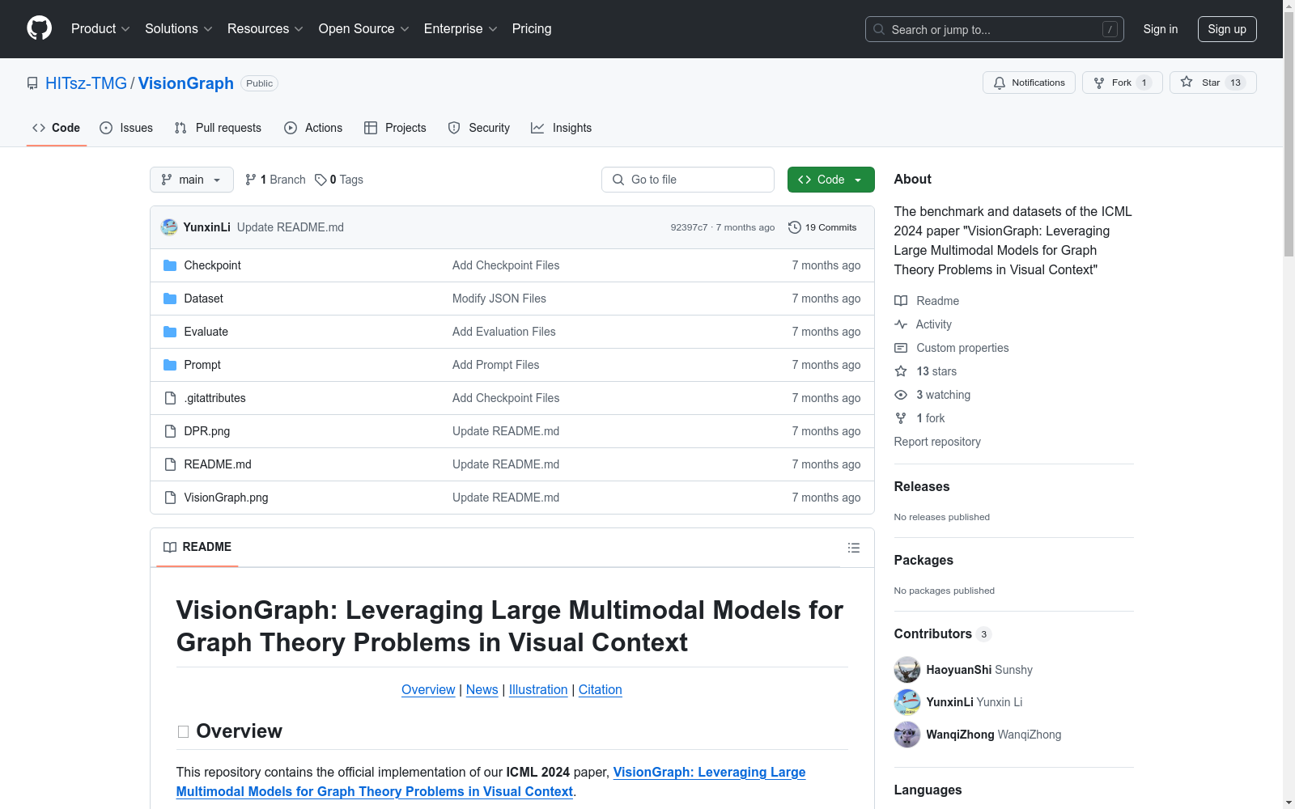Jump to the Illustration section link
Screen dimensions: 1295x809
[x=538, y=689]
